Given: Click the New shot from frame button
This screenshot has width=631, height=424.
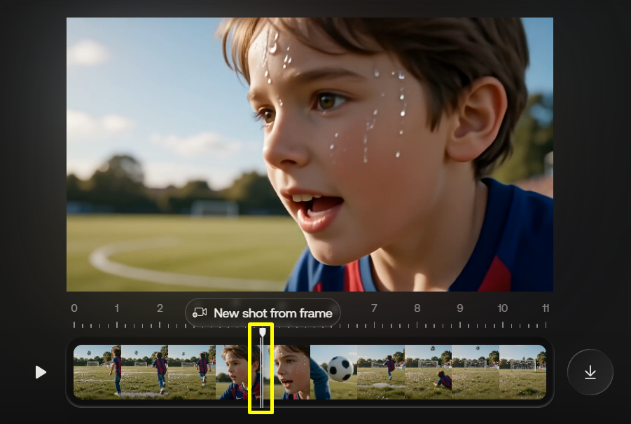Looking at the screenshot, I should click(x=263, y=313).
